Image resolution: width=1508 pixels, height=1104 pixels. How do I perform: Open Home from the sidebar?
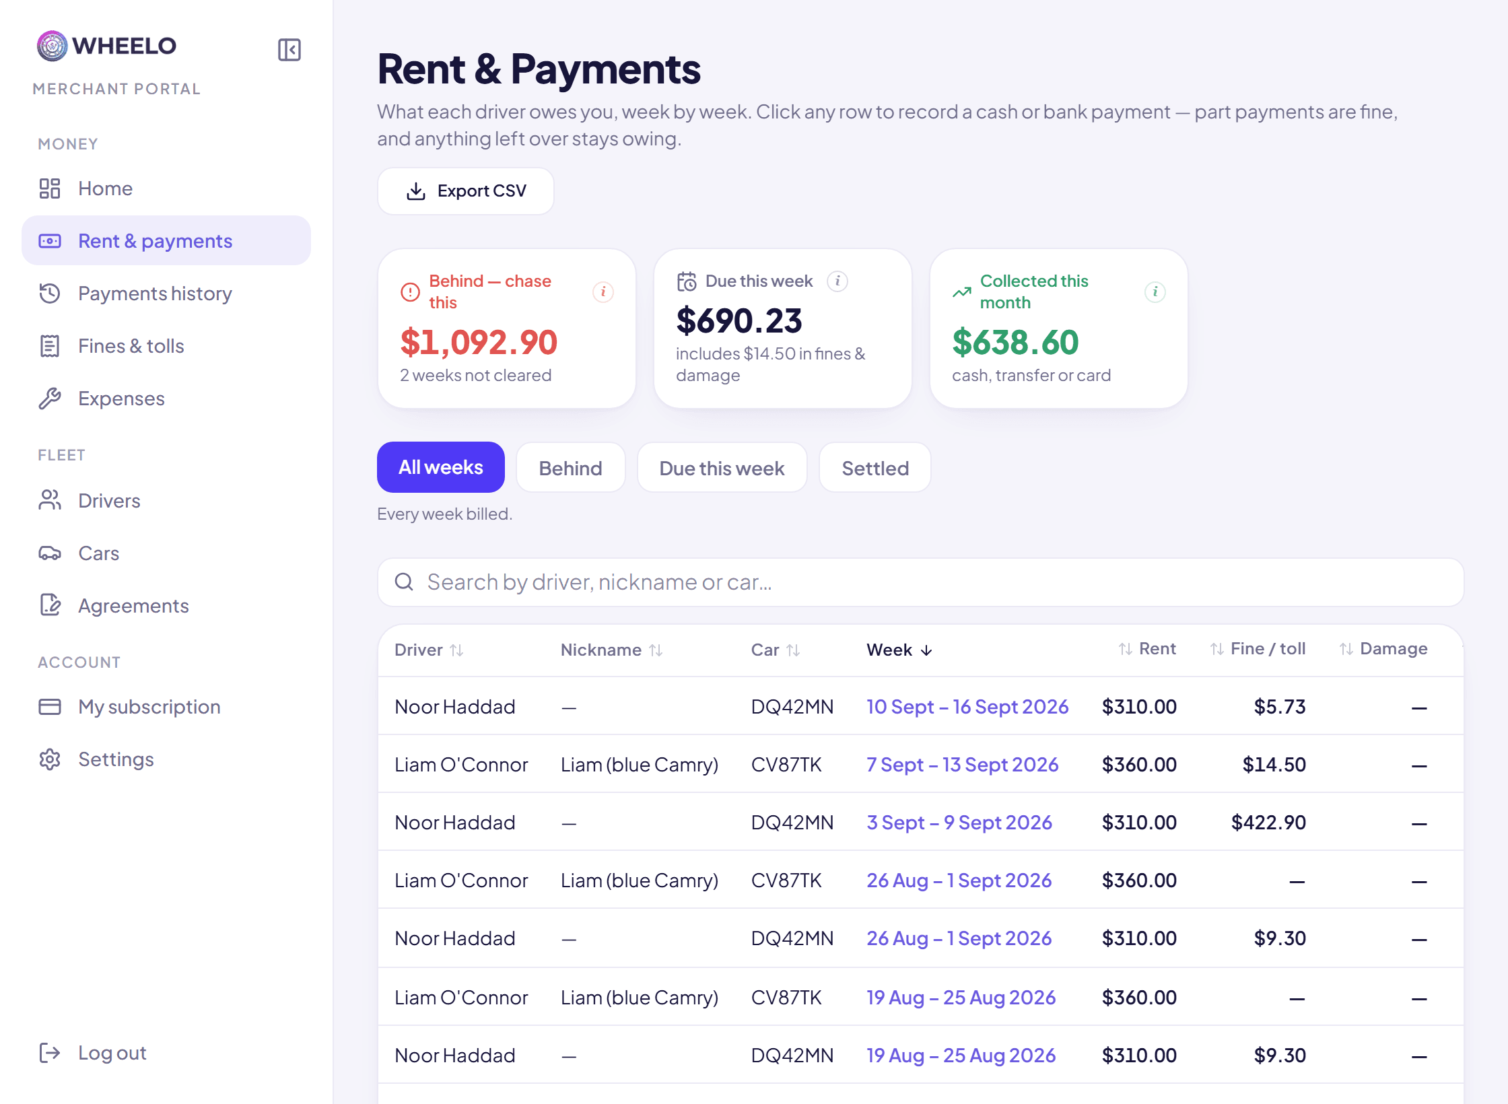[x=166, y=188]
